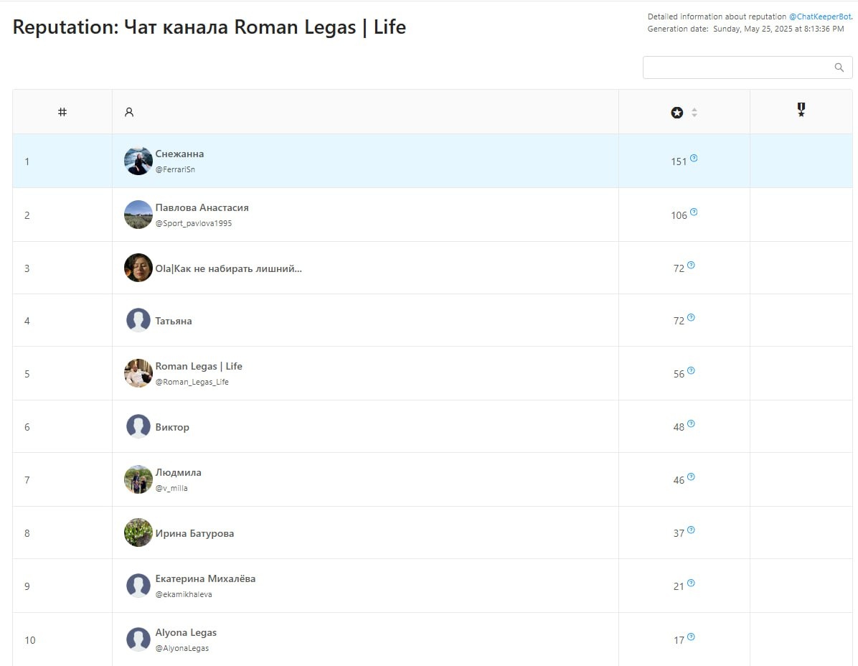Click help icon next to 17

click(x=691, y=637)
